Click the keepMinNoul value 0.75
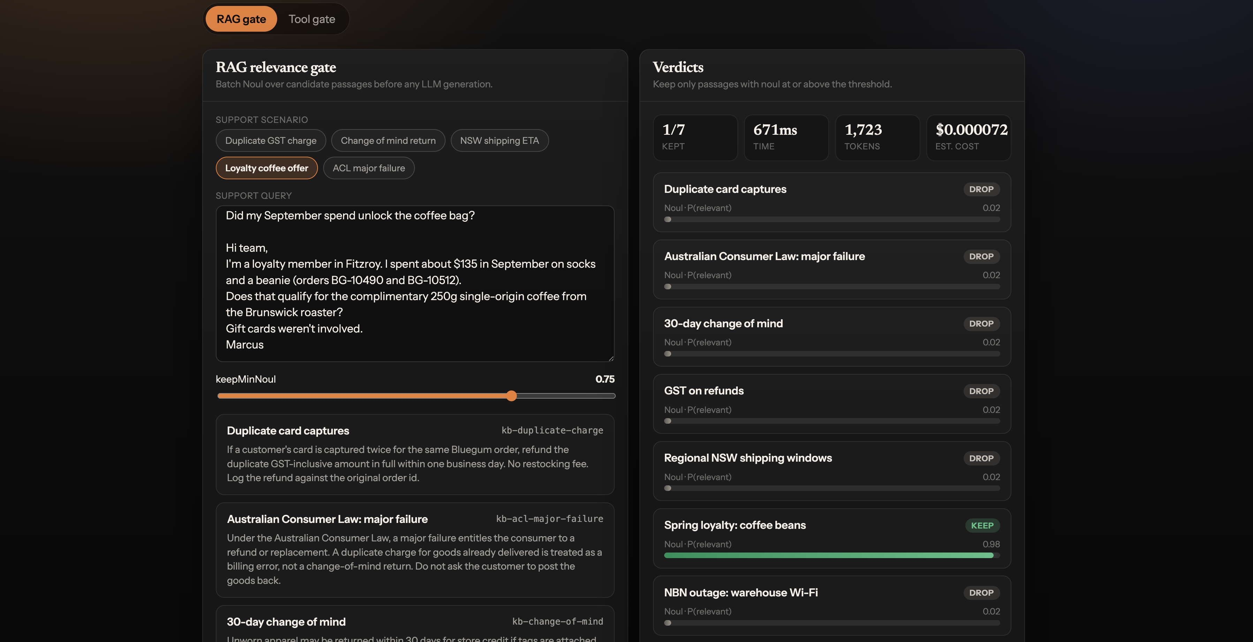 [605, 379]
